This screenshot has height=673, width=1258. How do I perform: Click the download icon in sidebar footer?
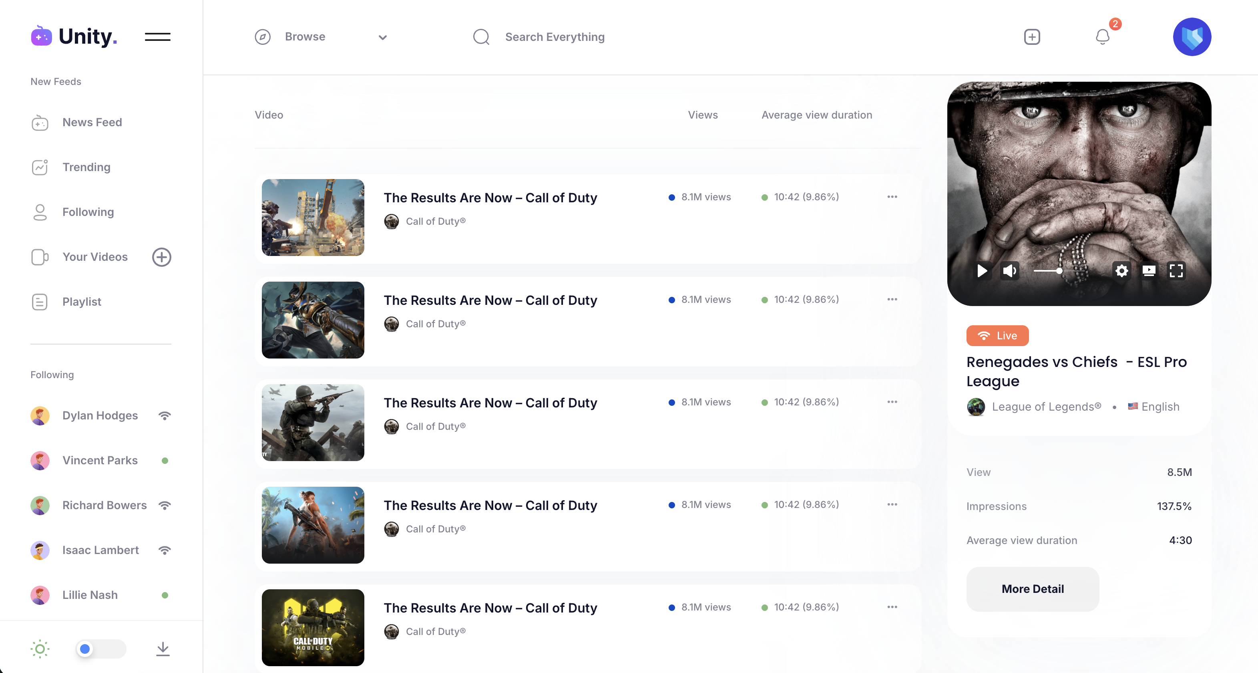(x=163, y=649)
